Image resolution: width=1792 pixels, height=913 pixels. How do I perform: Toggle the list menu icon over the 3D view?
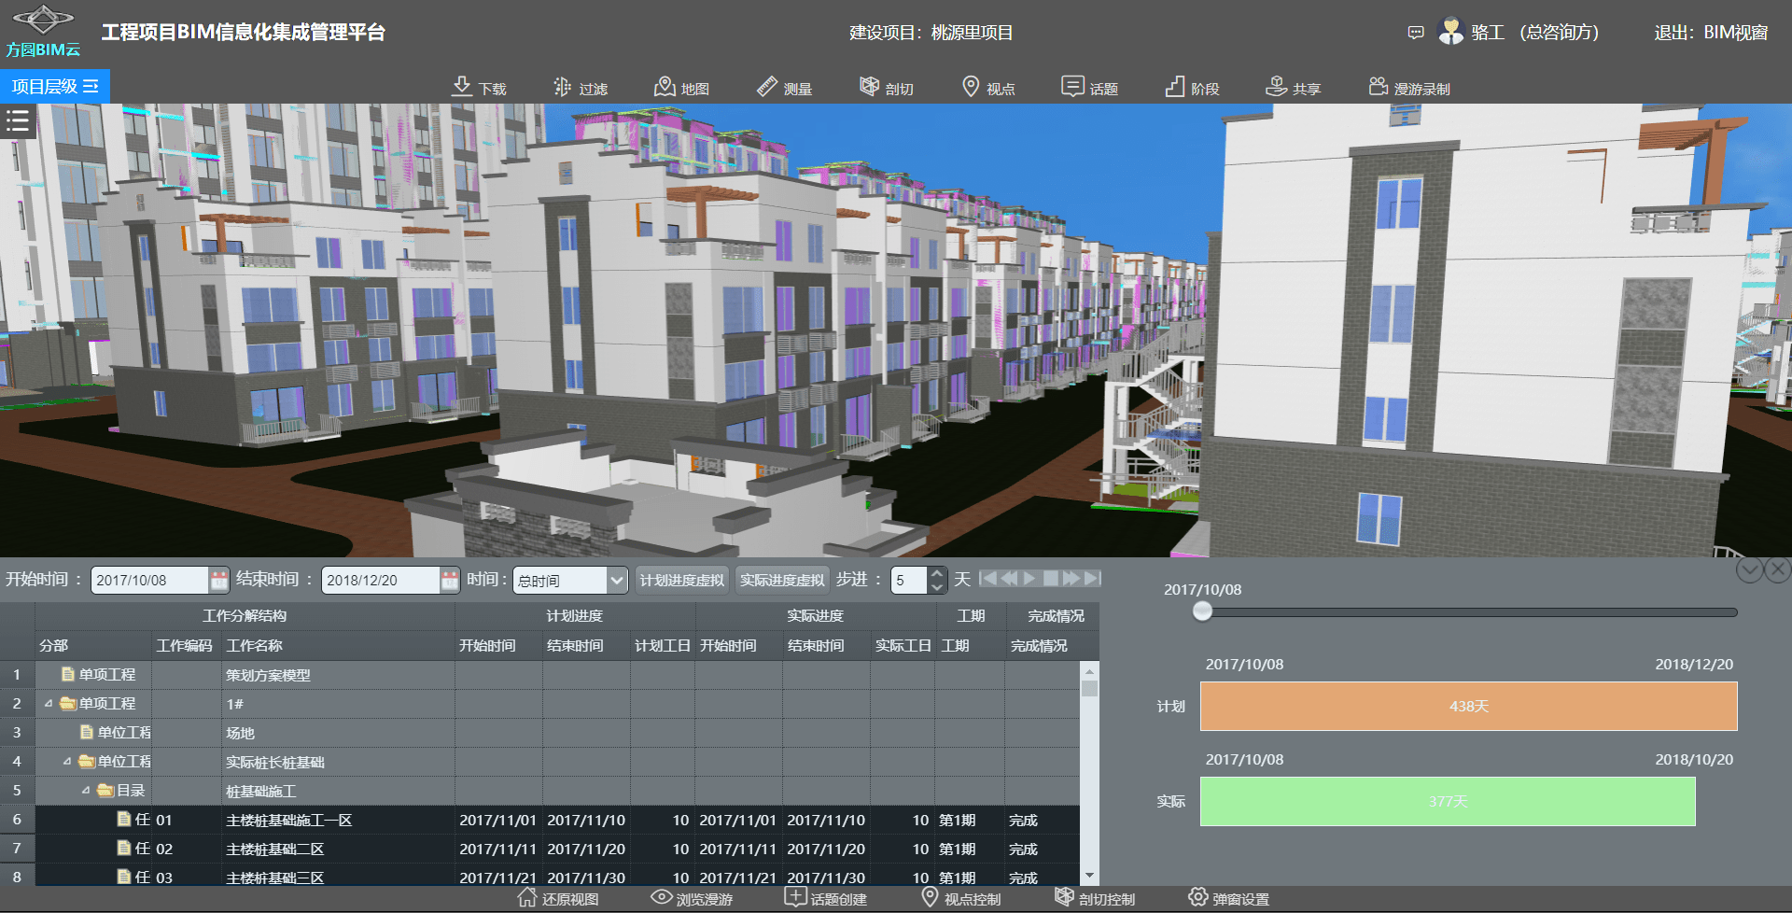click(18, 120)
